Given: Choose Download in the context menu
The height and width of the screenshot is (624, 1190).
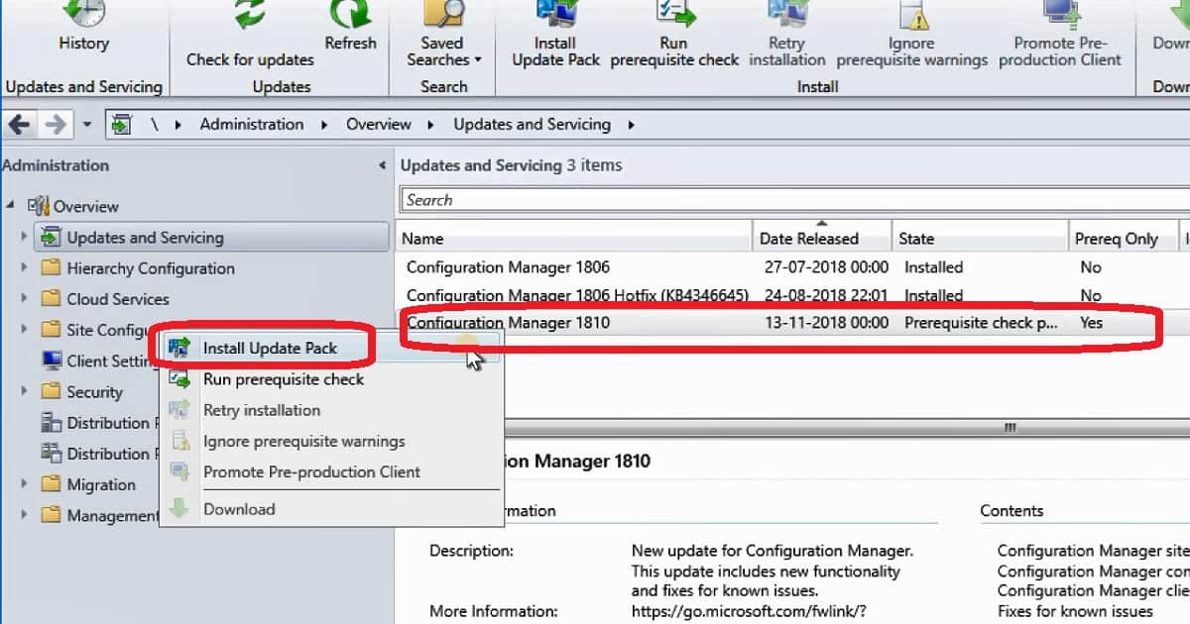Looking at the screenshot, I should click(331, 509).
